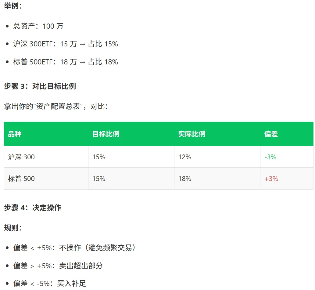
Task: Click the 买入补足 rule bullet
Action: 50,284
